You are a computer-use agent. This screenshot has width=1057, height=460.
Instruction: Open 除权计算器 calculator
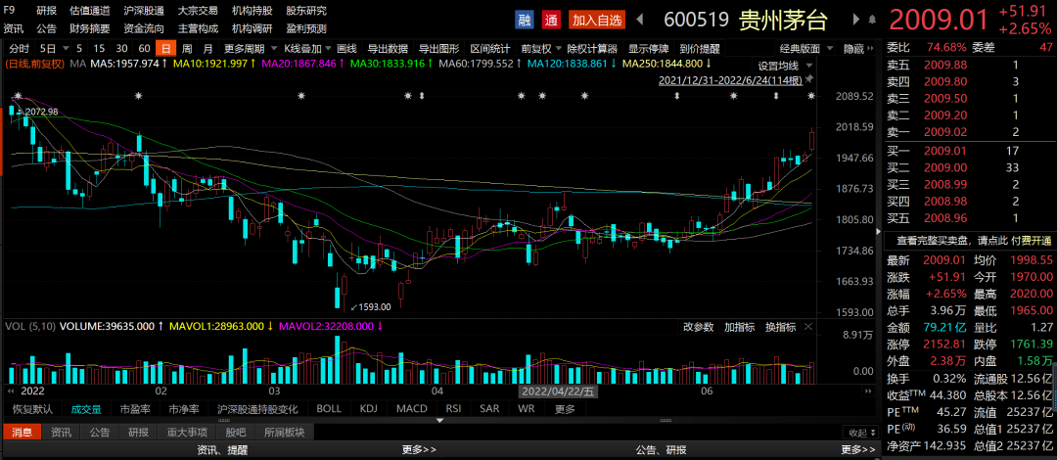coord(592,49)
